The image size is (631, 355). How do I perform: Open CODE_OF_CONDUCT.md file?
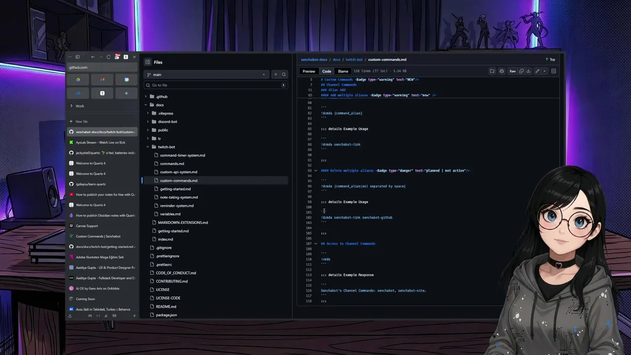click(176, 273)
